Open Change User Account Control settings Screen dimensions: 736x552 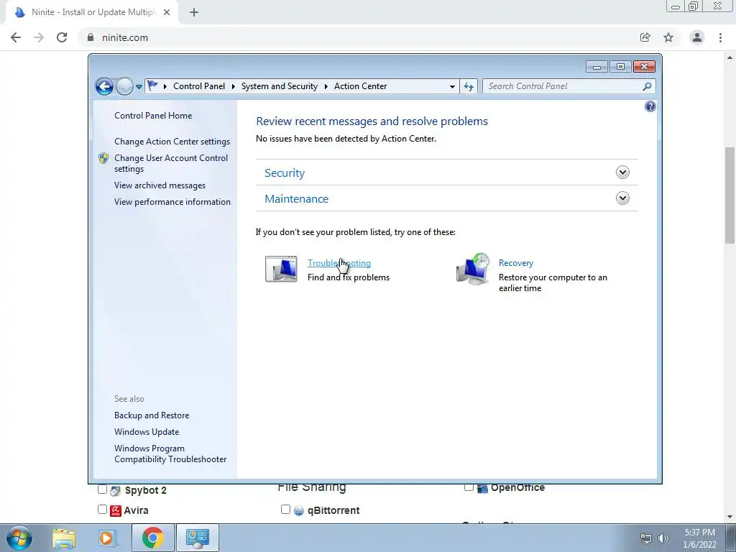171,163
